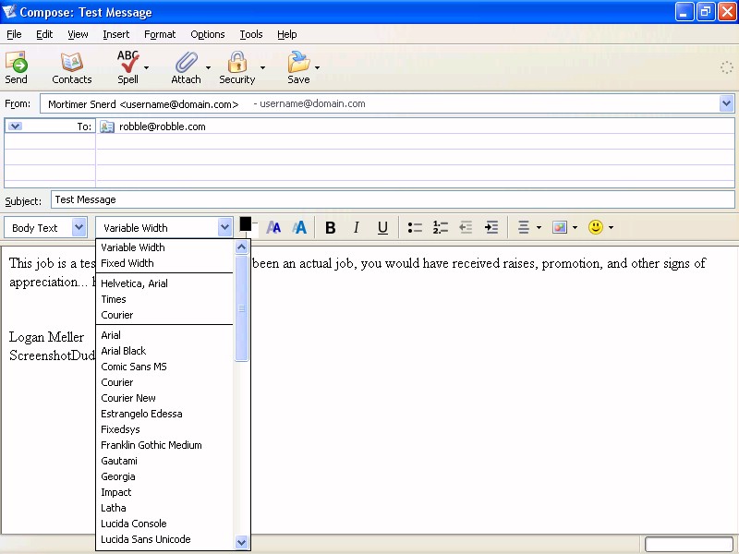Image resolution: width=739 pixels, height=554 pixels.
Task: Open the To recipient type dropdown
Action: pyautogui.click(x=15, y=126)
